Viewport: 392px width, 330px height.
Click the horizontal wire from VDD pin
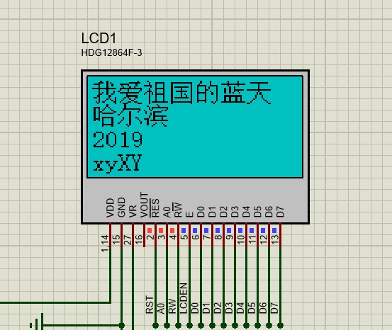pos(55,303)
